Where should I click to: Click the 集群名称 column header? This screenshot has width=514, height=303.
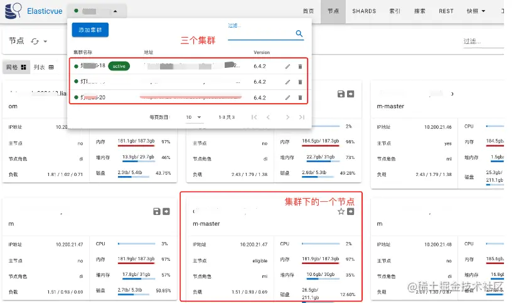tap(83, 52)
